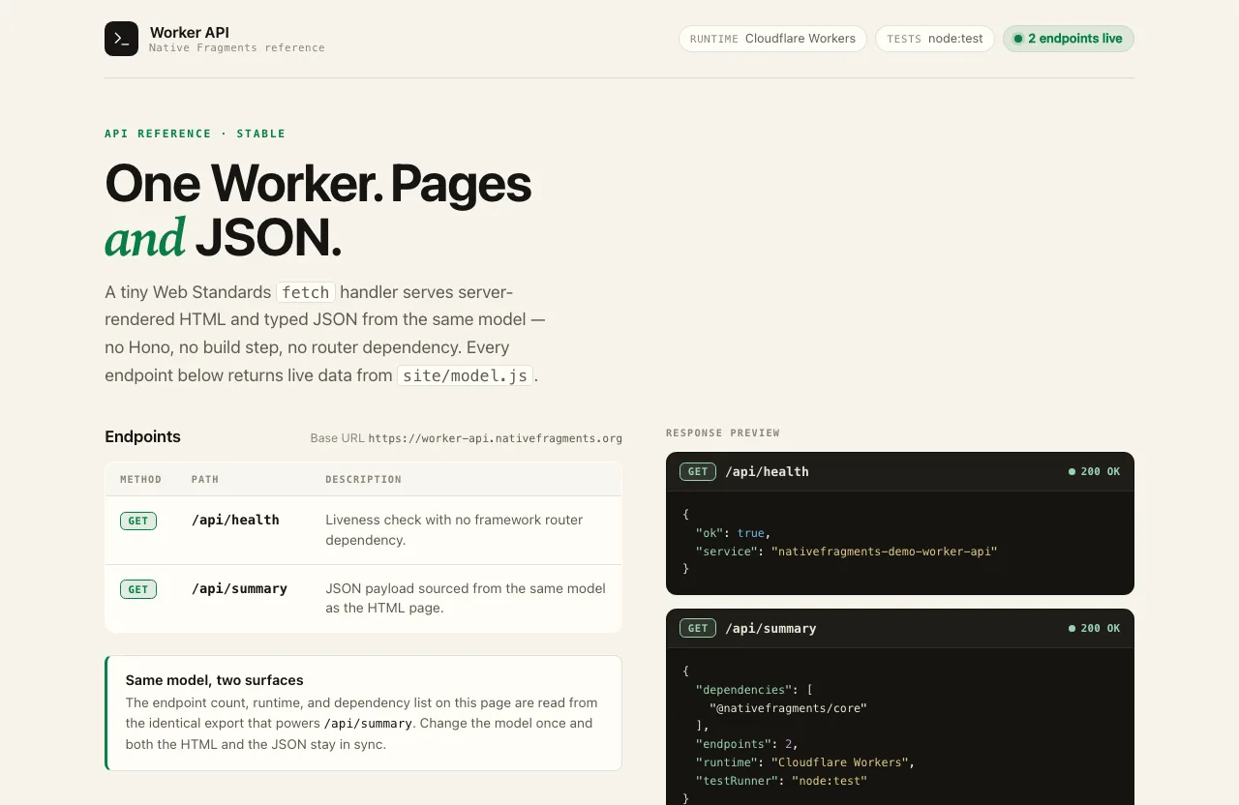Click GET badge in /api/health table row

click(138, 521)
